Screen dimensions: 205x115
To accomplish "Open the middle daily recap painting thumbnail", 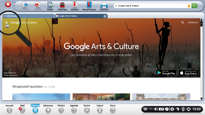I will click(101, 97).
